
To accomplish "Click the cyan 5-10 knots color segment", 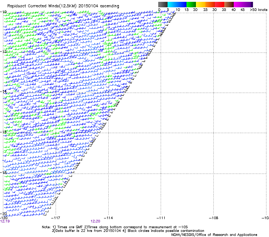I will click(x=172, y=4).
